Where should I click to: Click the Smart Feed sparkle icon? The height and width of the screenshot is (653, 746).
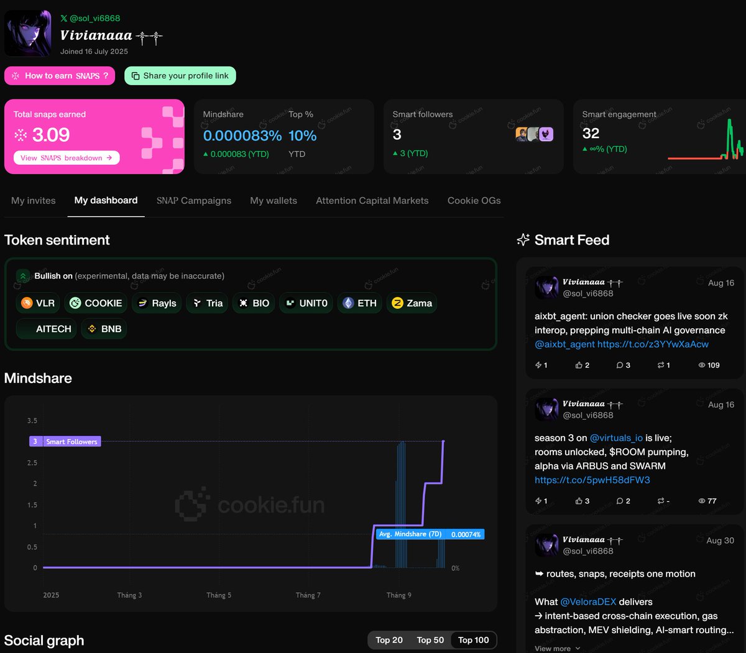(x=523, y=240)
